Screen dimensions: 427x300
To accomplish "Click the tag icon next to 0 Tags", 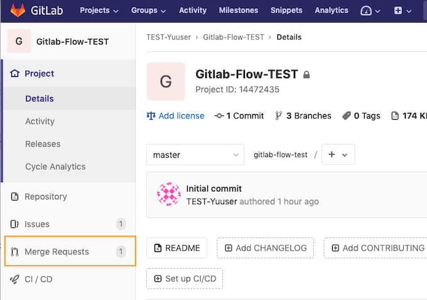I will [347, 116].
